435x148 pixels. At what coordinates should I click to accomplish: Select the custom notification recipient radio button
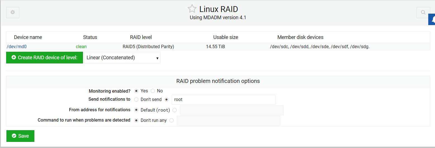point(167,100)
